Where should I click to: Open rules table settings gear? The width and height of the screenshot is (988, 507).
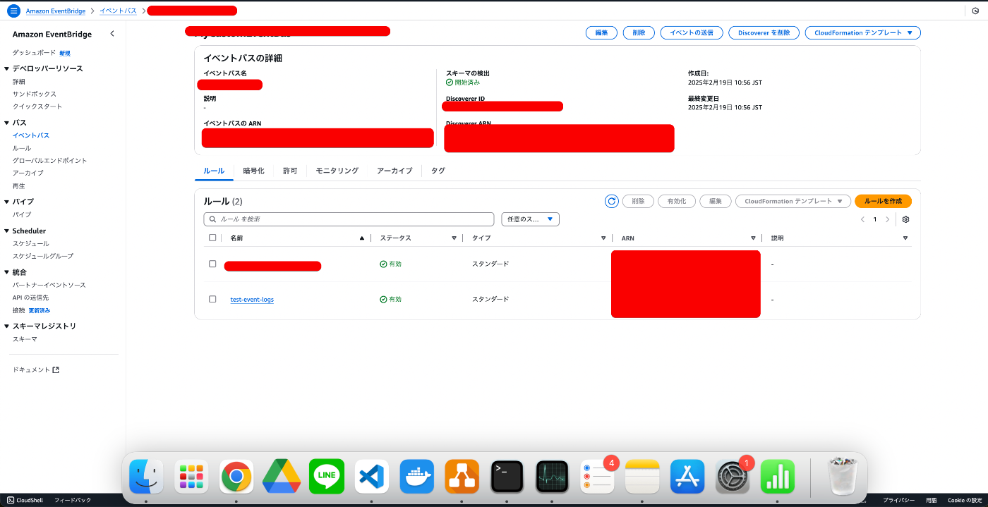905,219
